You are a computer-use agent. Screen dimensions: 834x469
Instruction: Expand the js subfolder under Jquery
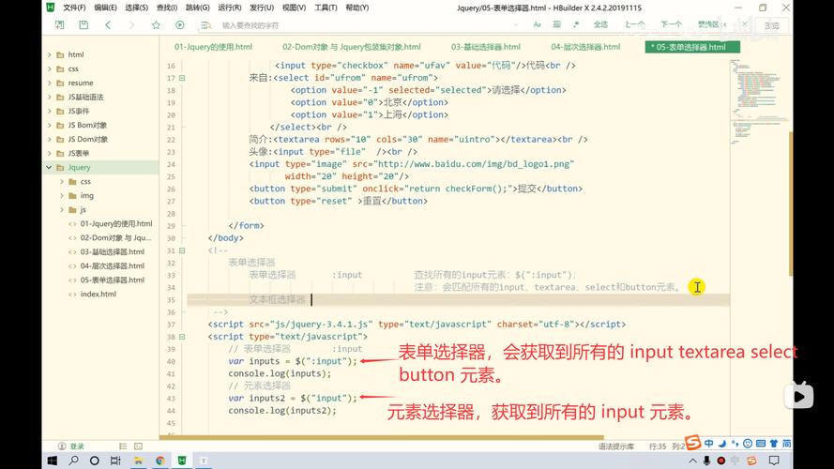point(62,209)
